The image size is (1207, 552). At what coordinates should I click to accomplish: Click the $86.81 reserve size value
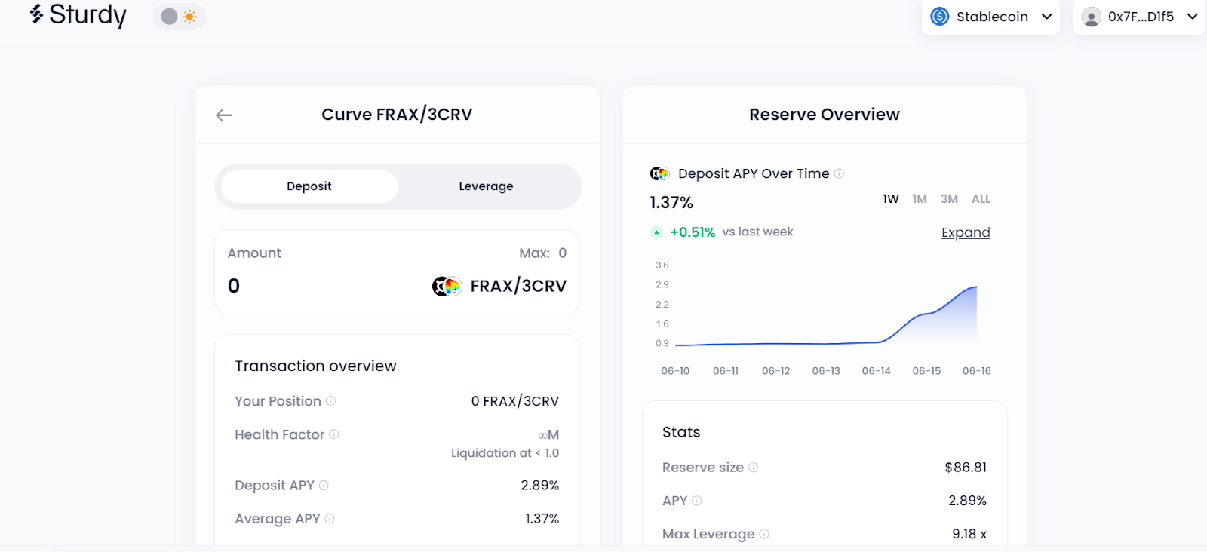click(x=966, y=468)
